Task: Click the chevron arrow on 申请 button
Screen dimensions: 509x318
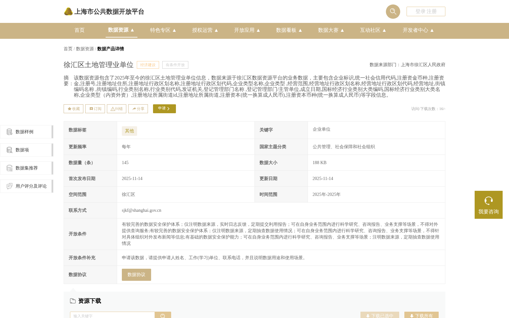Action: [x=168, y=109]
